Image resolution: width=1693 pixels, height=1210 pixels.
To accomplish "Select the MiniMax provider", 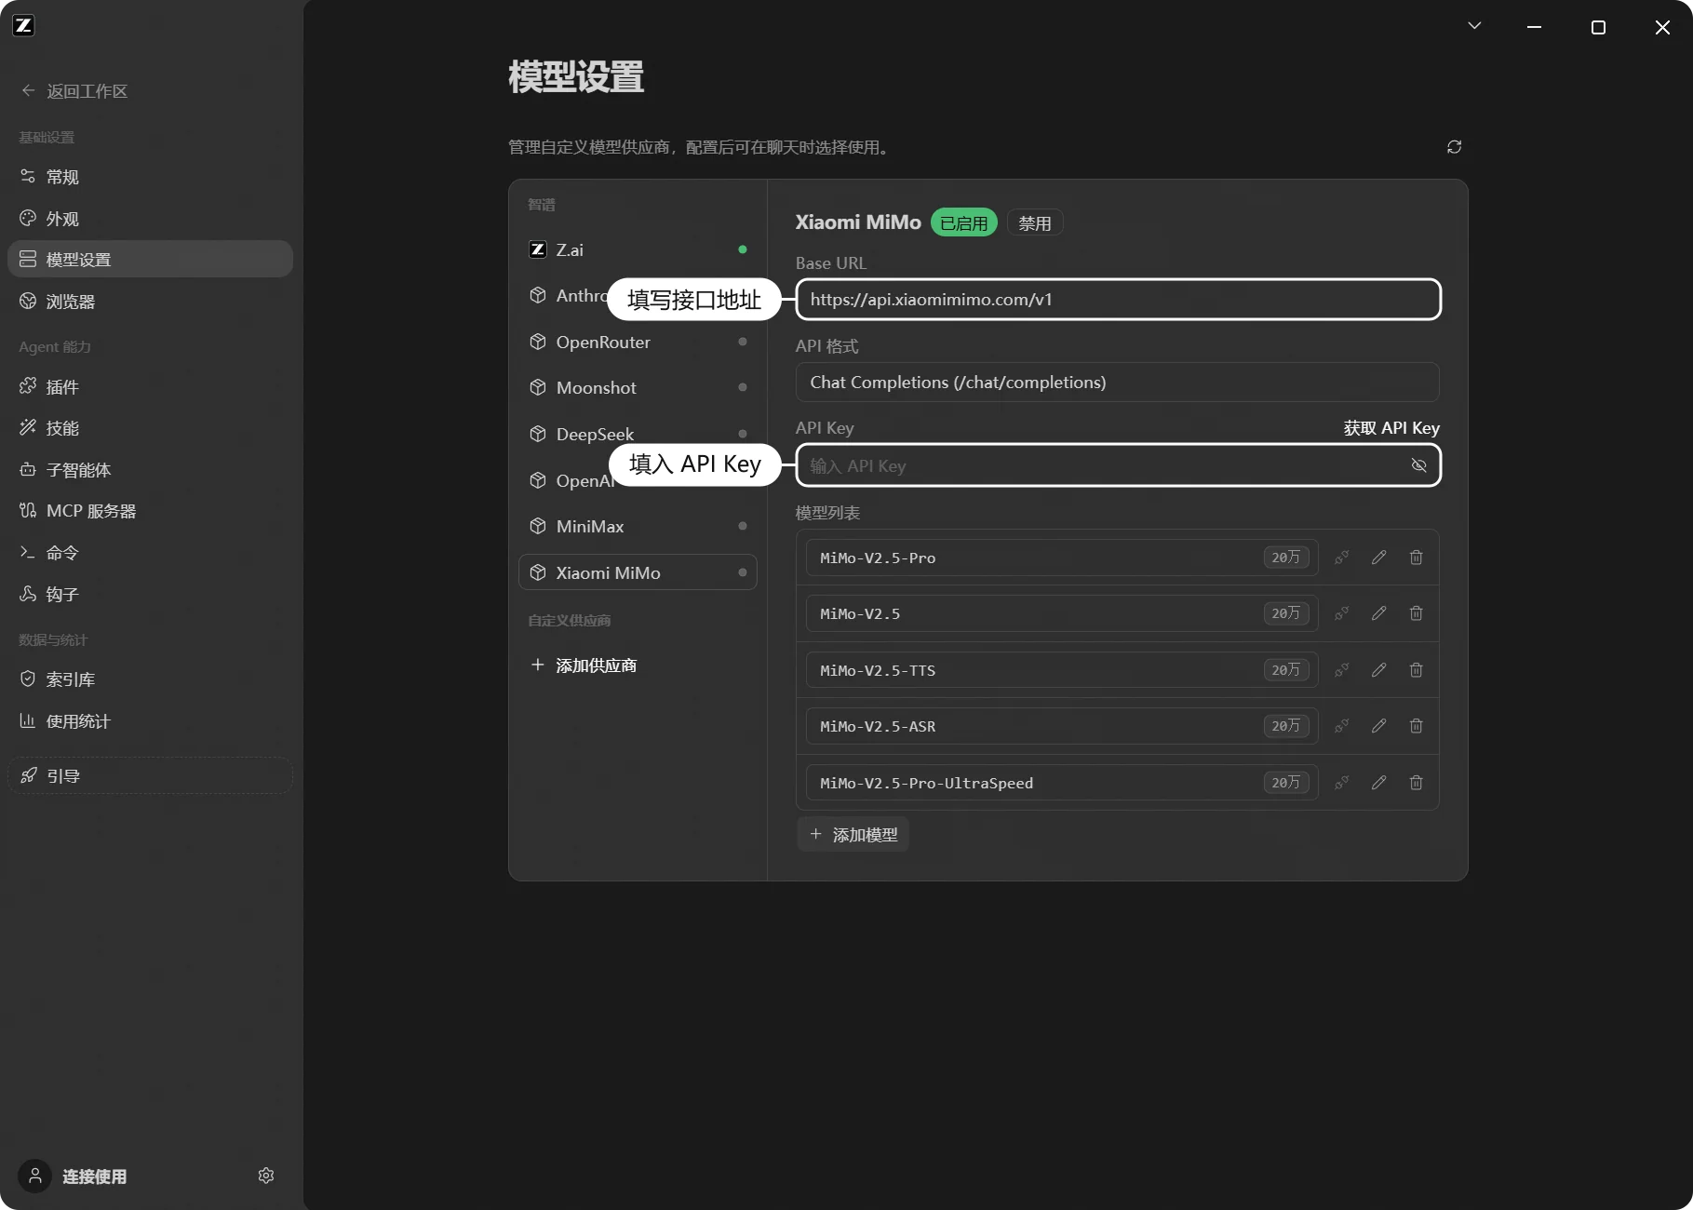I will (638, 526).
